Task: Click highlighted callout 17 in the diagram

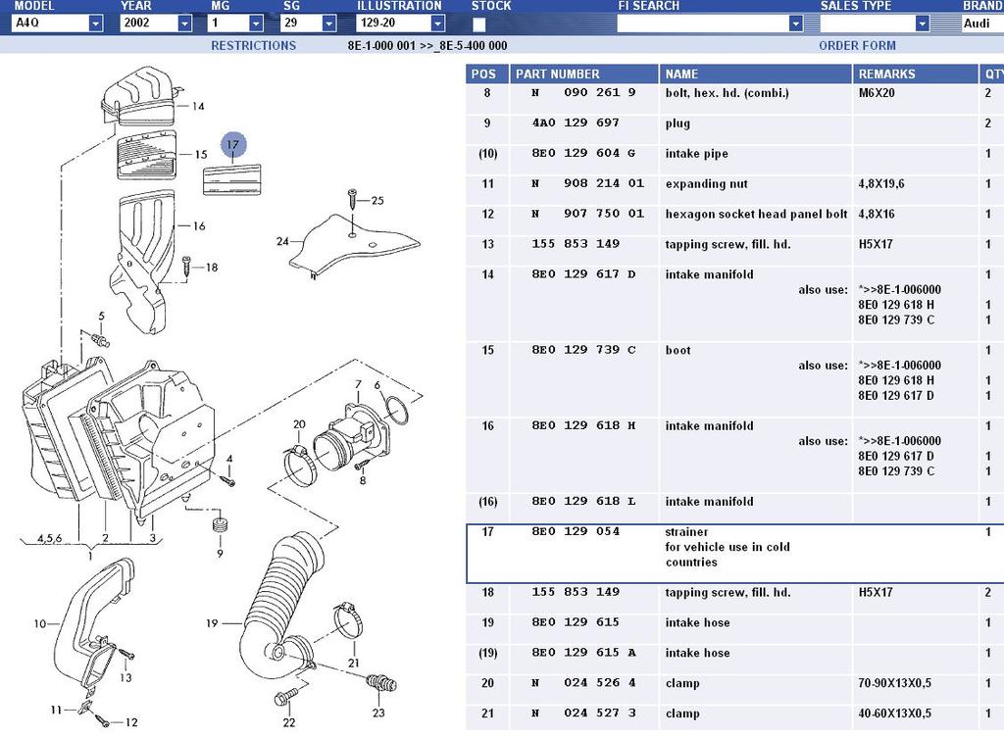Action: pos(232,145)
